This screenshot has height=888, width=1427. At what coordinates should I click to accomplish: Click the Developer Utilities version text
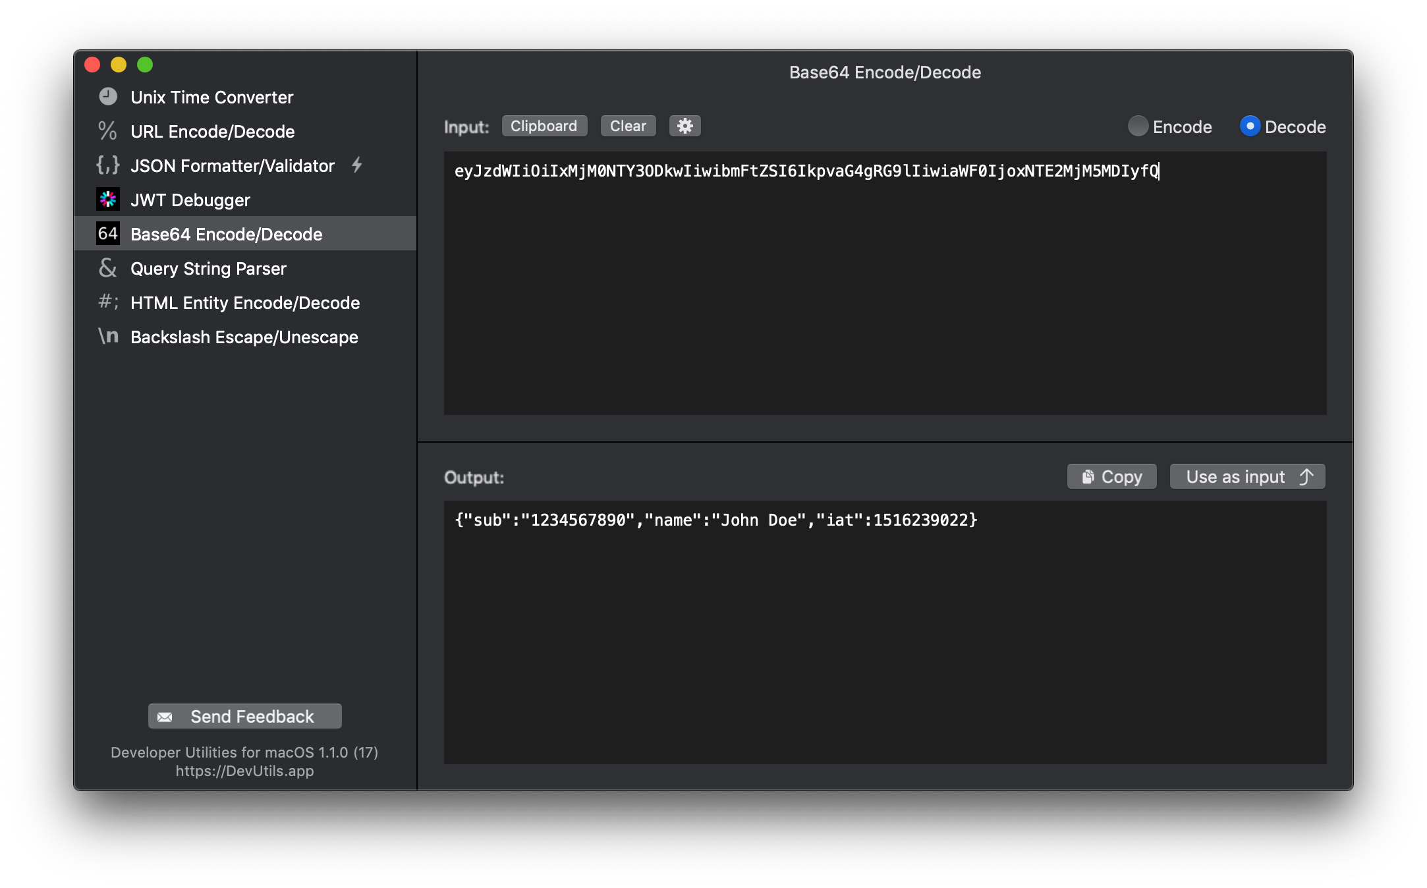(245, 752)
